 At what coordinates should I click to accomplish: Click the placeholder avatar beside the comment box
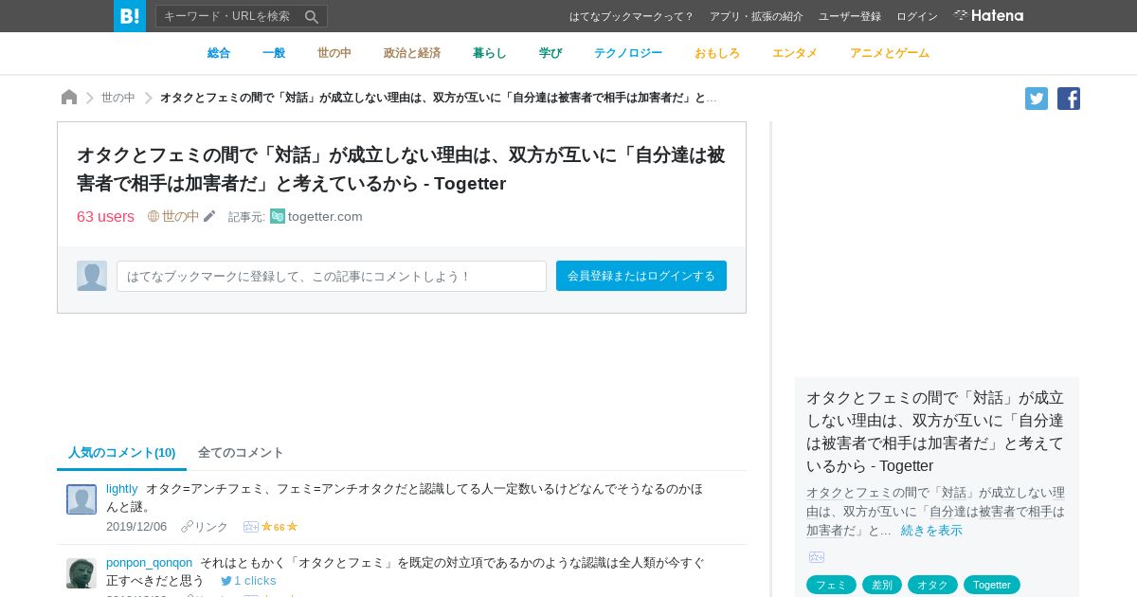[x=92, y=276]
